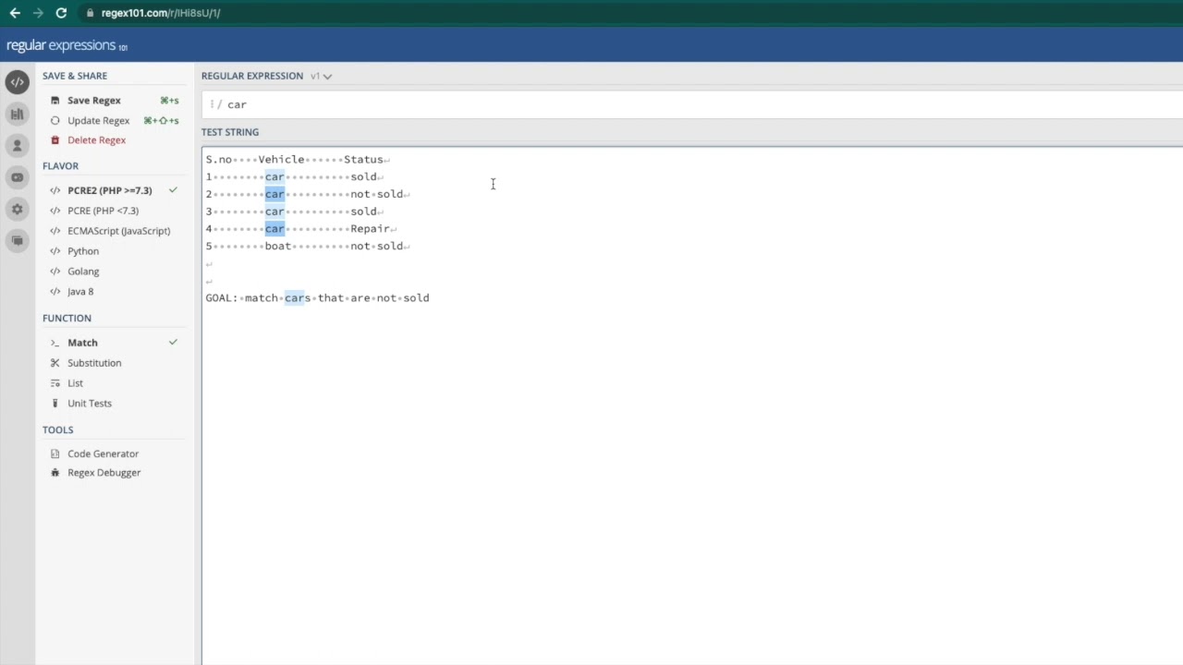Click the highlighted 'car' match on row 1
This screenshot has width=1183, height=665.
[x=274, y=177]
